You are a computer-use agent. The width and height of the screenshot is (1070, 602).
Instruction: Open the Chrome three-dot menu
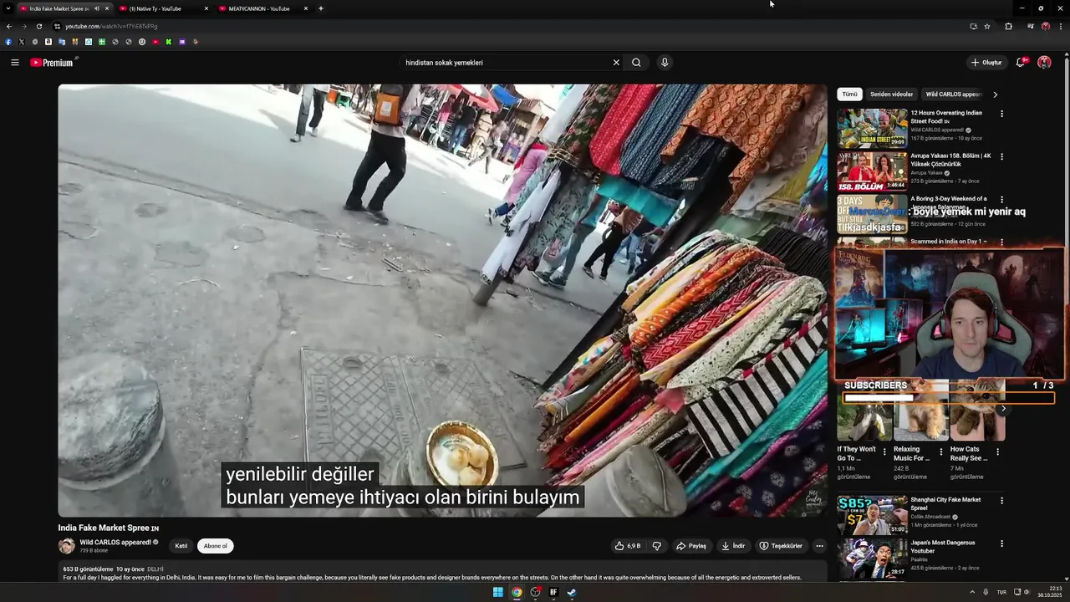pos(1061,26)
